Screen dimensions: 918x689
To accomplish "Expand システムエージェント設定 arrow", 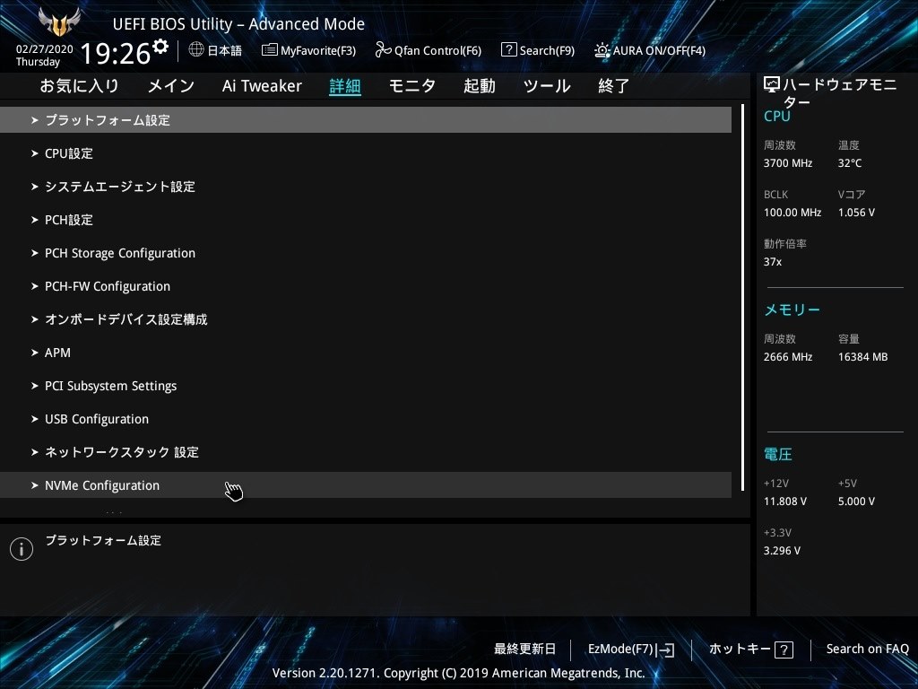I will click(x=35, y=187).
